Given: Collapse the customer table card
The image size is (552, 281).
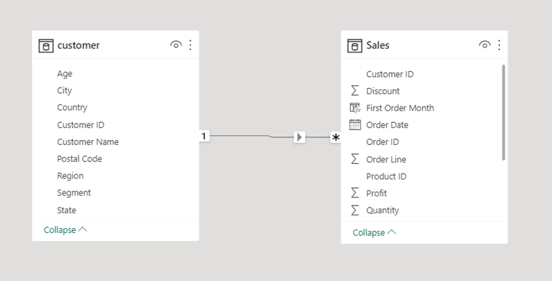Looking at the screenshot, I should 65,230.
